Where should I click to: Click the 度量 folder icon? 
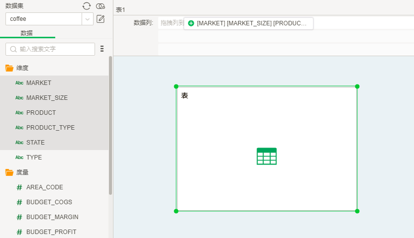(9, 172)
